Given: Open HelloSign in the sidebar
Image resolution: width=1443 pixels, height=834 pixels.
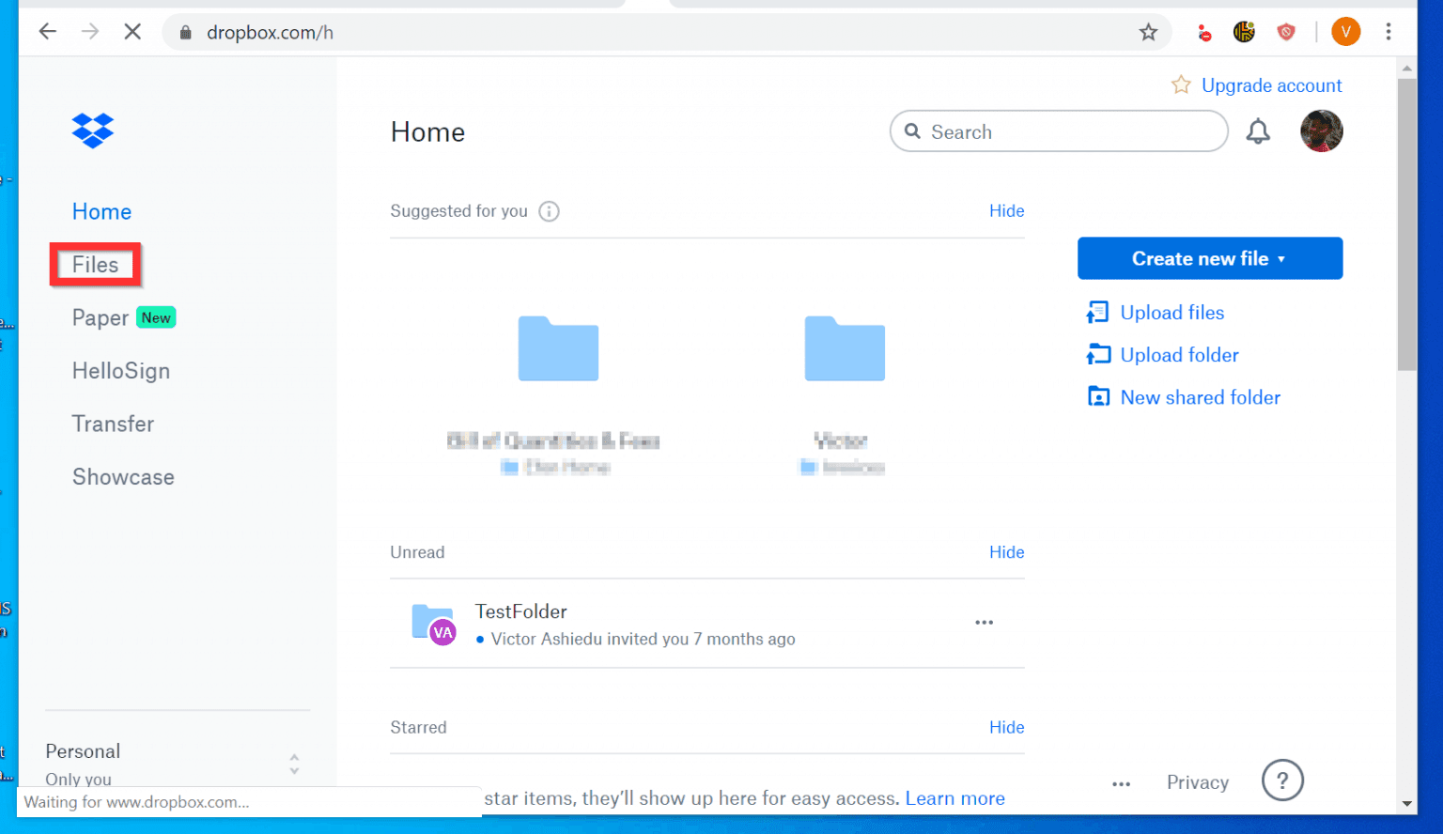Looking at the screenshot, I should [x=121, y=371].
